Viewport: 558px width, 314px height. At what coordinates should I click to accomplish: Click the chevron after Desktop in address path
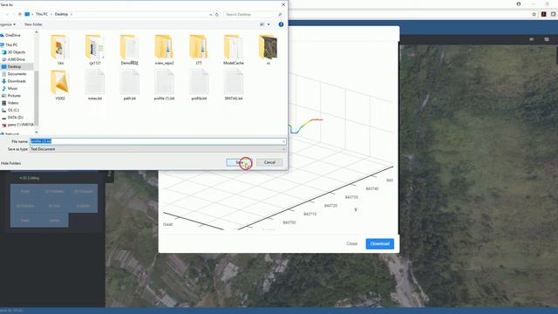pyautogui.click(x=71, y=15)
